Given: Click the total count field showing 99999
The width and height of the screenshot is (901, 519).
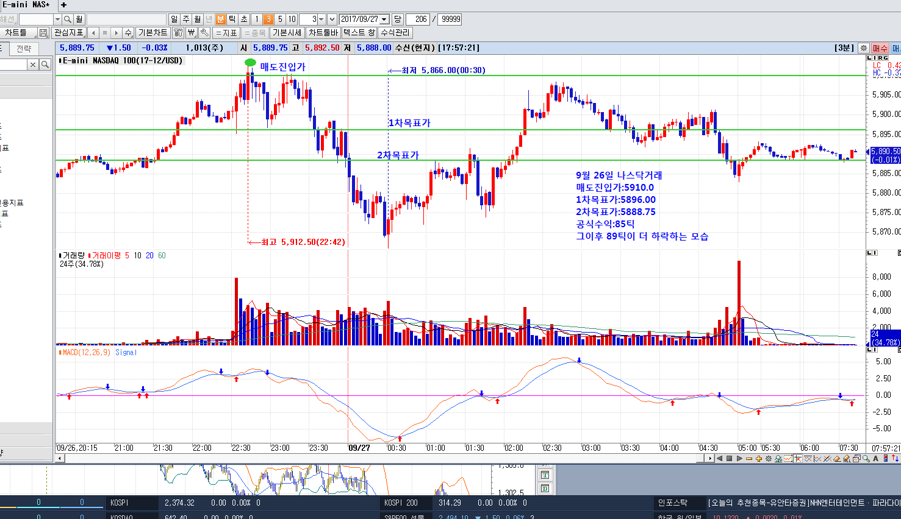Looking at the screenshot, I should [450, 19].
